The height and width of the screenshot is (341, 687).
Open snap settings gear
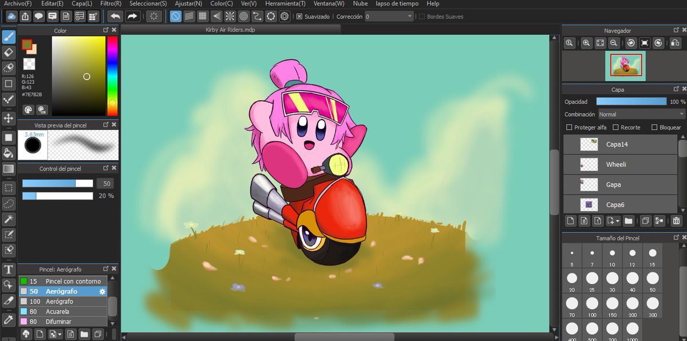point(285,17)
